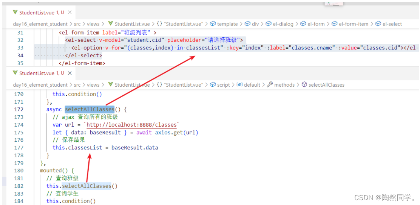Click line number 34 in the gutter
This screenshot has height=205, width=420.
[20, 55]
